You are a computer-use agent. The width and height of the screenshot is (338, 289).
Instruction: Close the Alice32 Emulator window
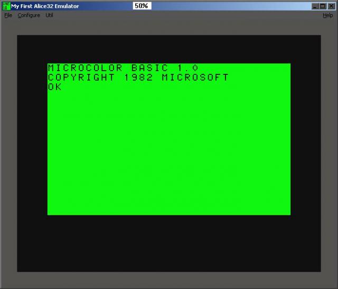[331, 6]
